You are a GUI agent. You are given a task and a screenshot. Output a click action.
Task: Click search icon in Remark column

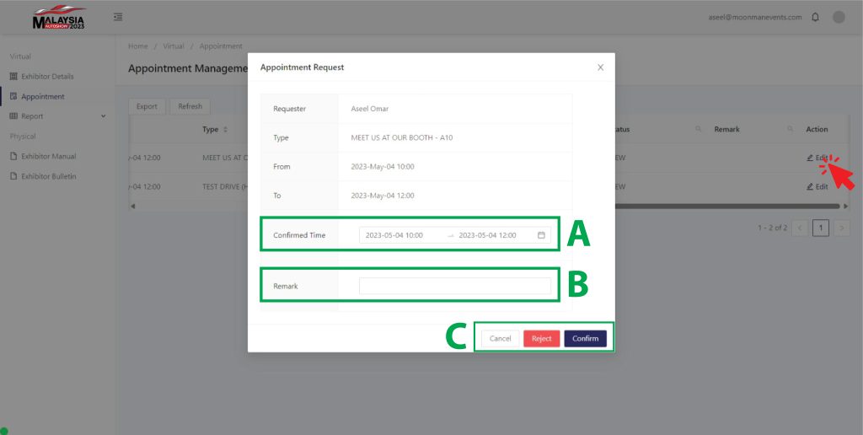coord(790,129)
